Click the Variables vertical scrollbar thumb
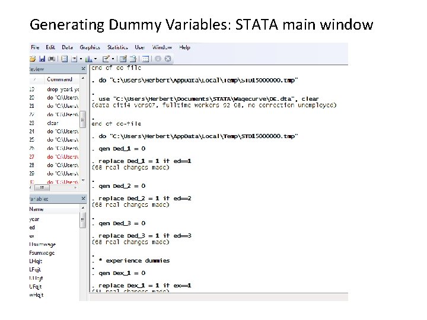427x320 pixels. (x=83, y=220)
